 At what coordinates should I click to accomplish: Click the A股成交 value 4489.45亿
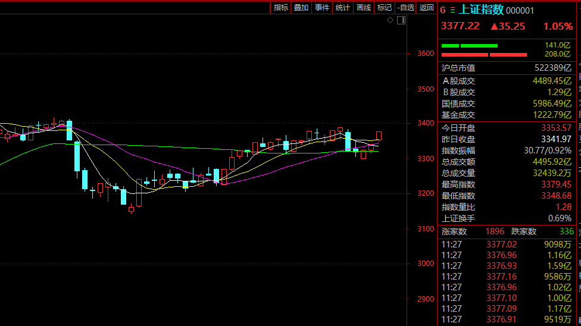[x=552, y=81]
